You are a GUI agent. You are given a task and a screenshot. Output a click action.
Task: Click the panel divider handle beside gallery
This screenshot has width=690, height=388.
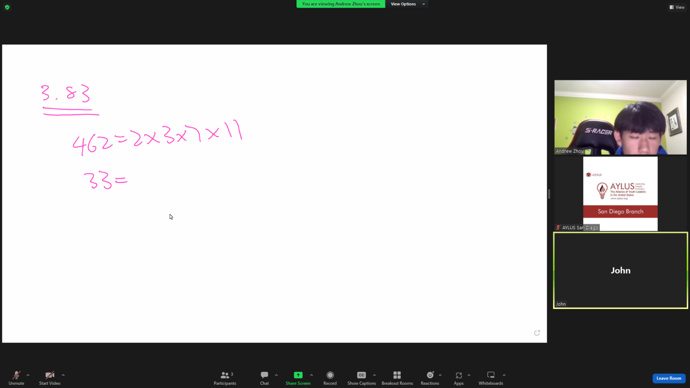549,194
